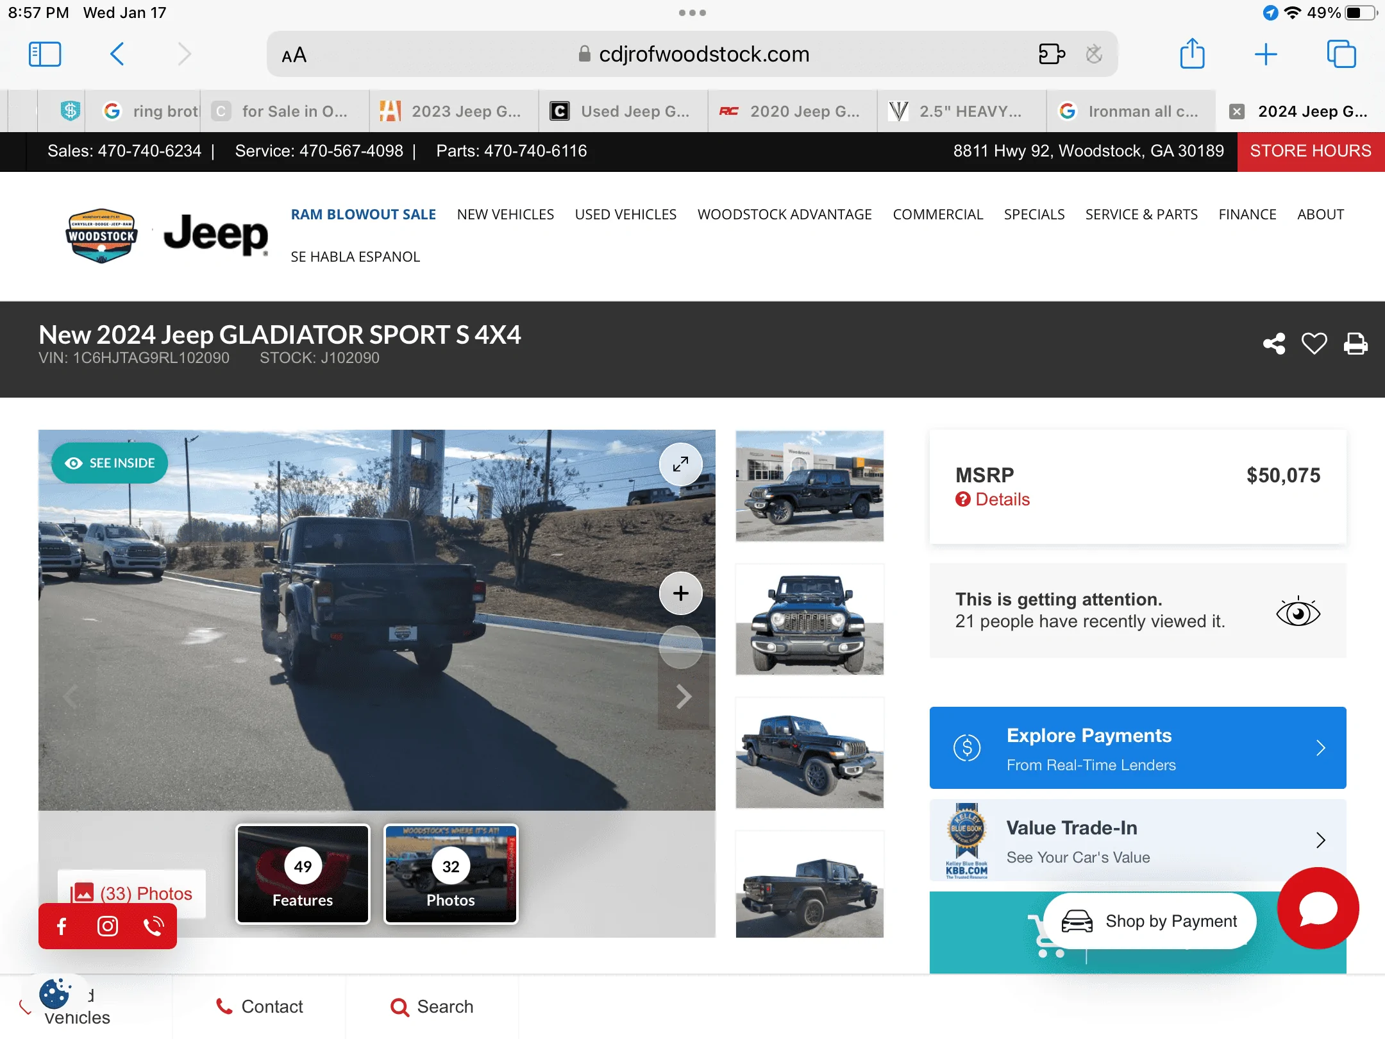Show all open tabs overview

(1341, 54)
